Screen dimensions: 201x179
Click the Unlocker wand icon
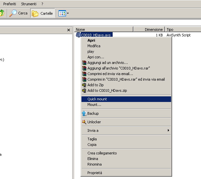pyautogui.click(x=84, y=122)
